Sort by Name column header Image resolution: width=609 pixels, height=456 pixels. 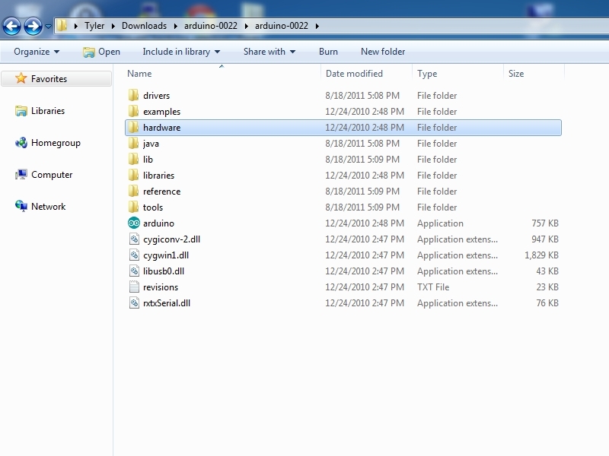pyautogui.click(x=139, y=73)
